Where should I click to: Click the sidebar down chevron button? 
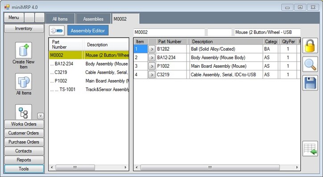(x=41, y=116)
